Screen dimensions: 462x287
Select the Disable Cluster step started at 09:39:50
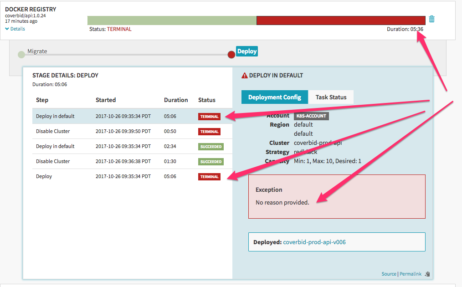[114, 131]
